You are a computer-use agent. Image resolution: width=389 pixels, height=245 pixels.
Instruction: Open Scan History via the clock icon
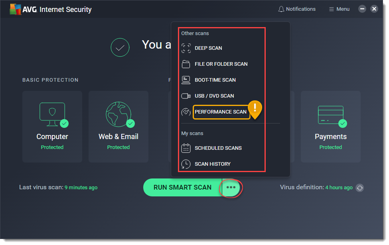(186, 164)
